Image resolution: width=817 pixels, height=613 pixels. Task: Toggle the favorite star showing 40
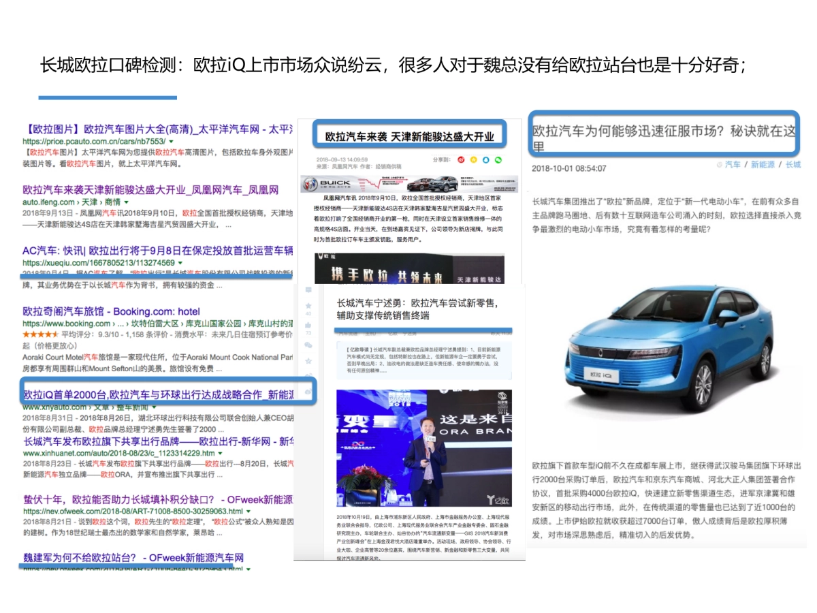click(x=308, y=306)
